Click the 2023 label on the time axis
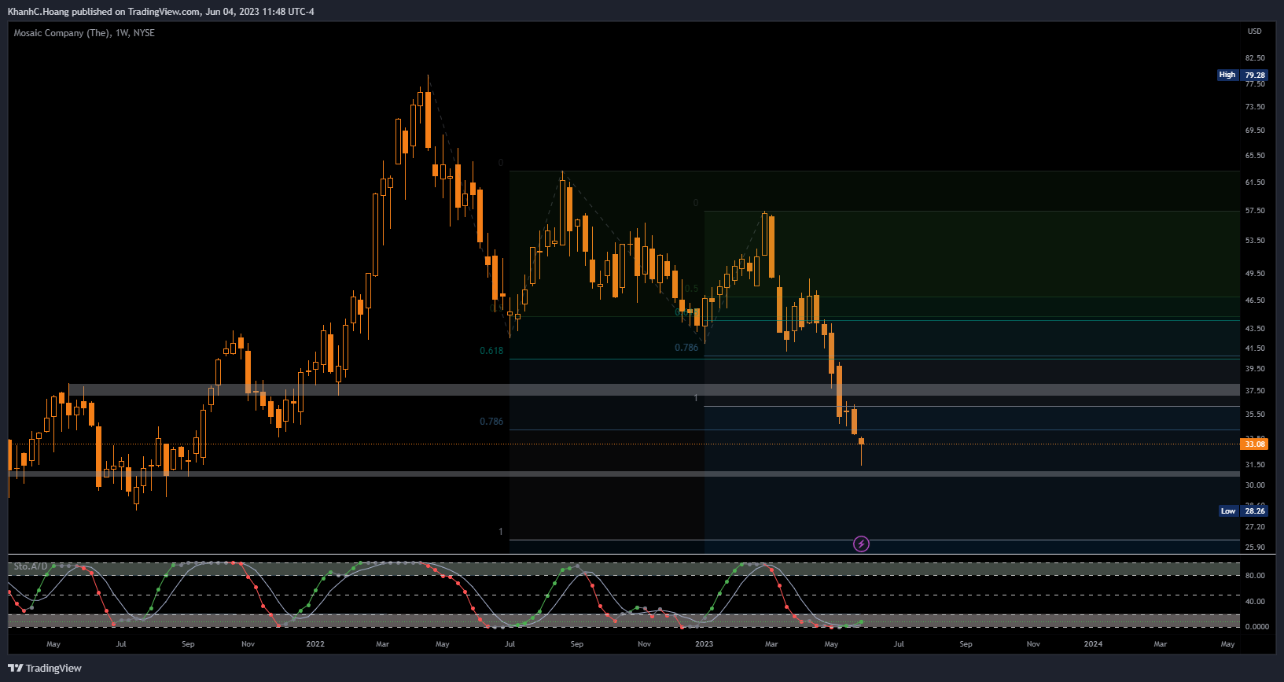This screenshot has width=1284, height=682. pos(704,643)
